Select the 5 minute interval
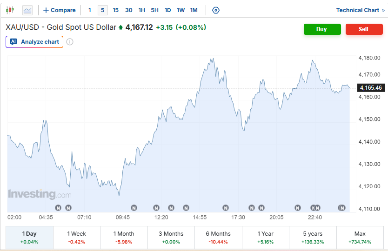The width and height of the screenshot is (388, 251). [103, 10]
